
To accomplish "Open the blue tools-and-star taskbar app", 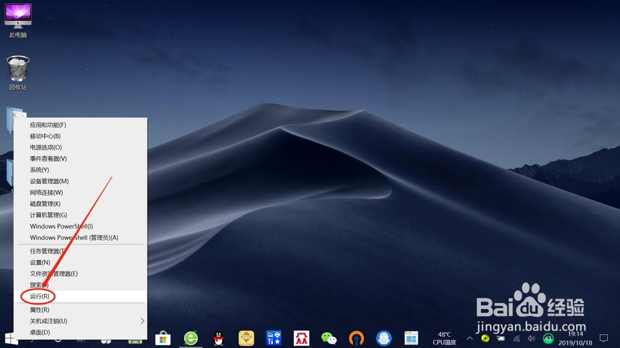I will point(273,339).
